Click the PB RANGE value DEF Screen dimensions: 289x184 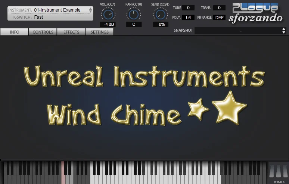pos(219,18)
